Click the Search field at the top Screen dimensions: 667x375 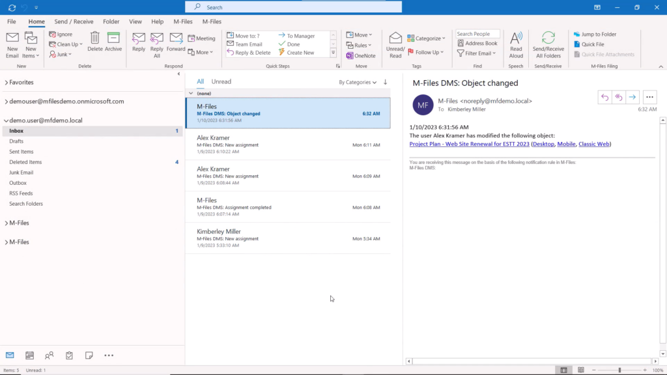[x=293, y=6]
